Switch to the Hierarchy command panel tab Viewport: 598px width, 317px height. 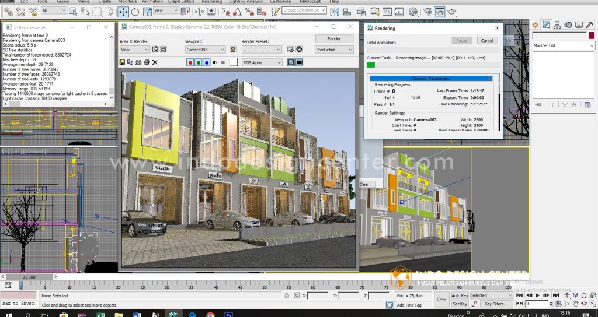tap(557, 25)
